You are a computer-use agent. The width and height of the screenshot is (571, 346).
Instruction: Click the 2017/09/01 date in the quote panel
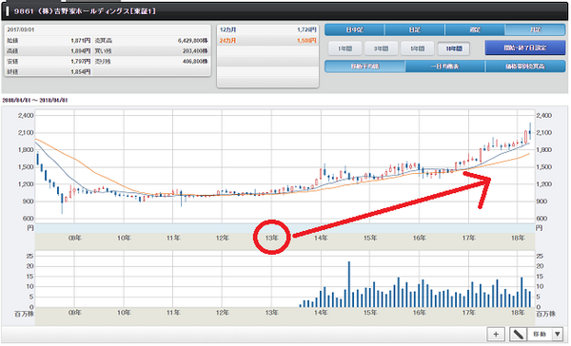[x=21, y=29]
